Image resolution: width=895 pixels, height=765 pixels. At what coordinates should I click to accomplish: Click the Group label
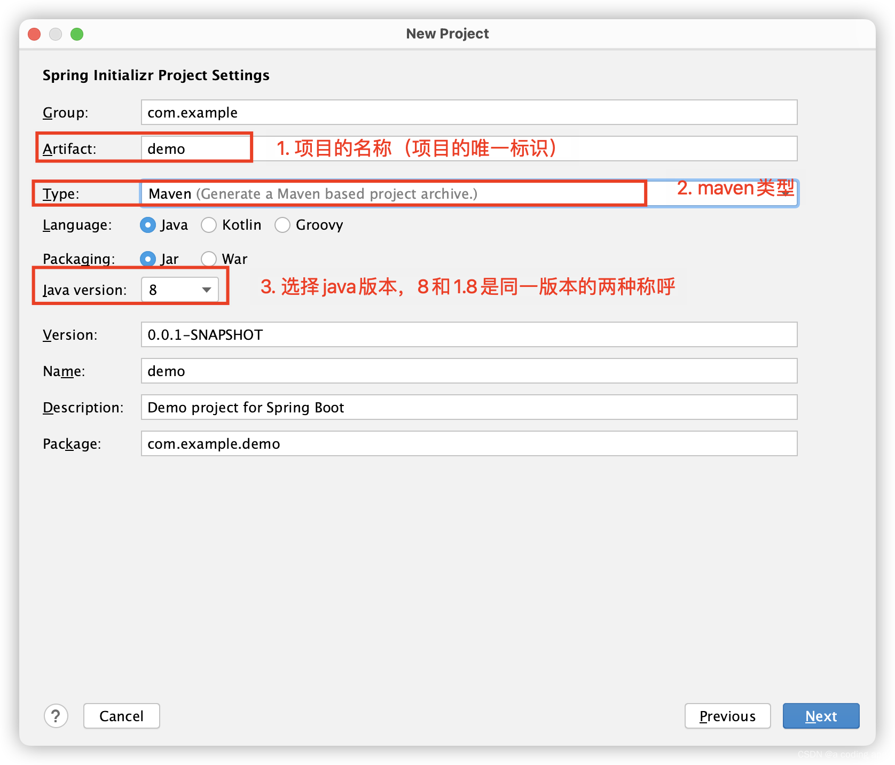click(x=66, y=113)
